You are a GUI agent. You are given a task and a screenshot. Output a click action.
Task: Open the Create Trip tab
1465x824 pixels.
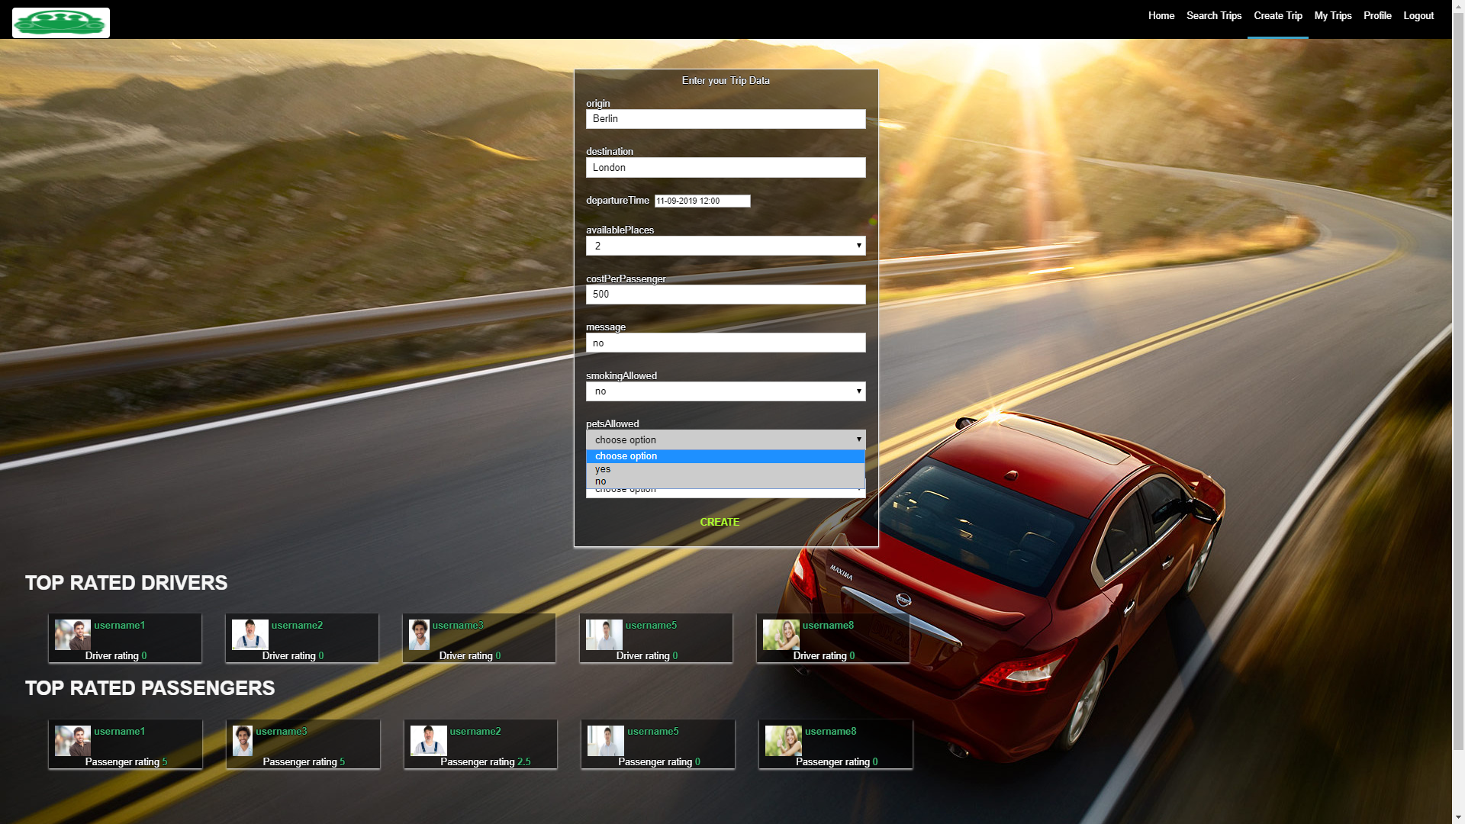click(x=1278, y=16)
